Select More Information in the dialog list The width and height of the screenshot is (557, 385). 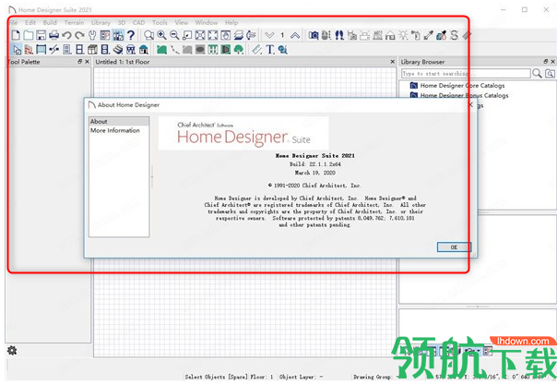[x=119, y=130]
